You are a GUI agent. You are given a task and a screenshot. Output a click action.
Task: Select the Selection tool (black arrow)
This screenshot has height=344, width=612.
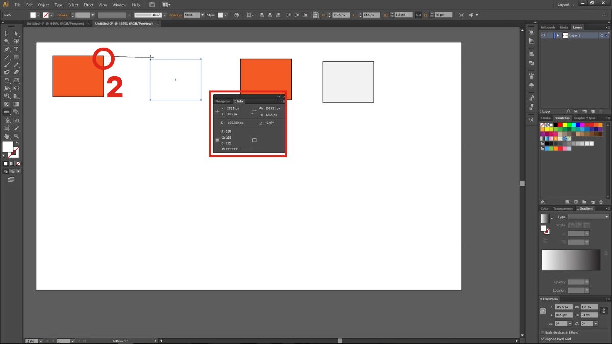click(x=7, y=33)
